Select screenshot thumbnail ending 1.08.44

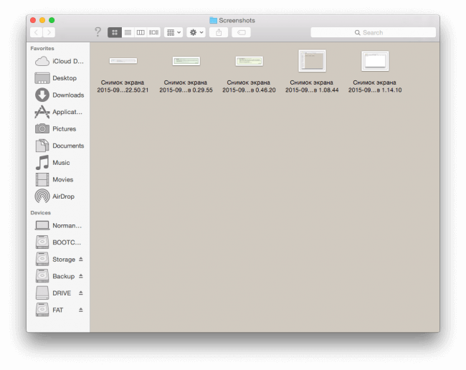click(x=313, y=61)
